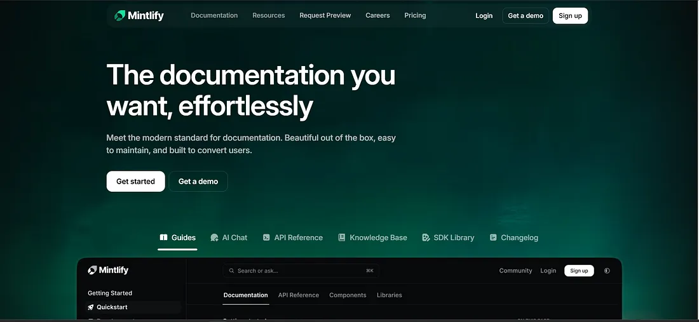Viewport: 699px width, 322px height.
Task: Click the API Reference terminal icon
Action: point(266,238)
